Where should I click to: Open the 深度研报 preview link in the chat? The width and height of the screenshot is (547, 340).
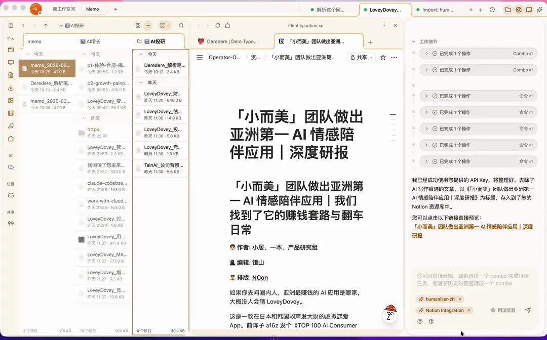click(472, 226)
